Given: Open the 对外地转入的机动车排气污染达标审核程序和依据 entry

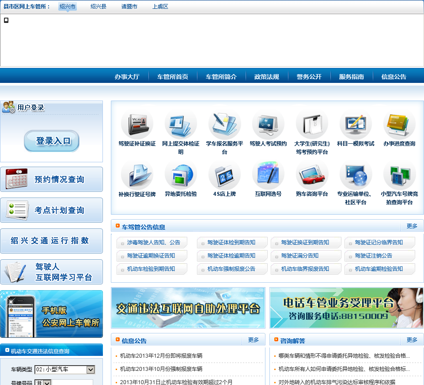Looking at the screenshot, I should tap(337, 382).
